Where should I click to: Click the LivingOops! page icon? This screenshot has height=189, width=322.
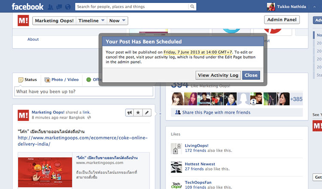click(x=176, y=148)
